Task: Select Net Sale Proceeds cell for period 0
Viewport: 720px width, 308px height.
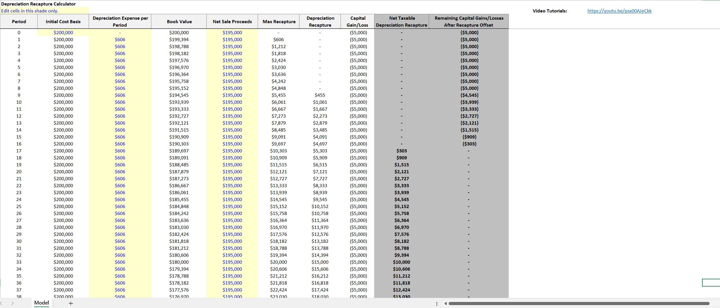Action: 232,32
